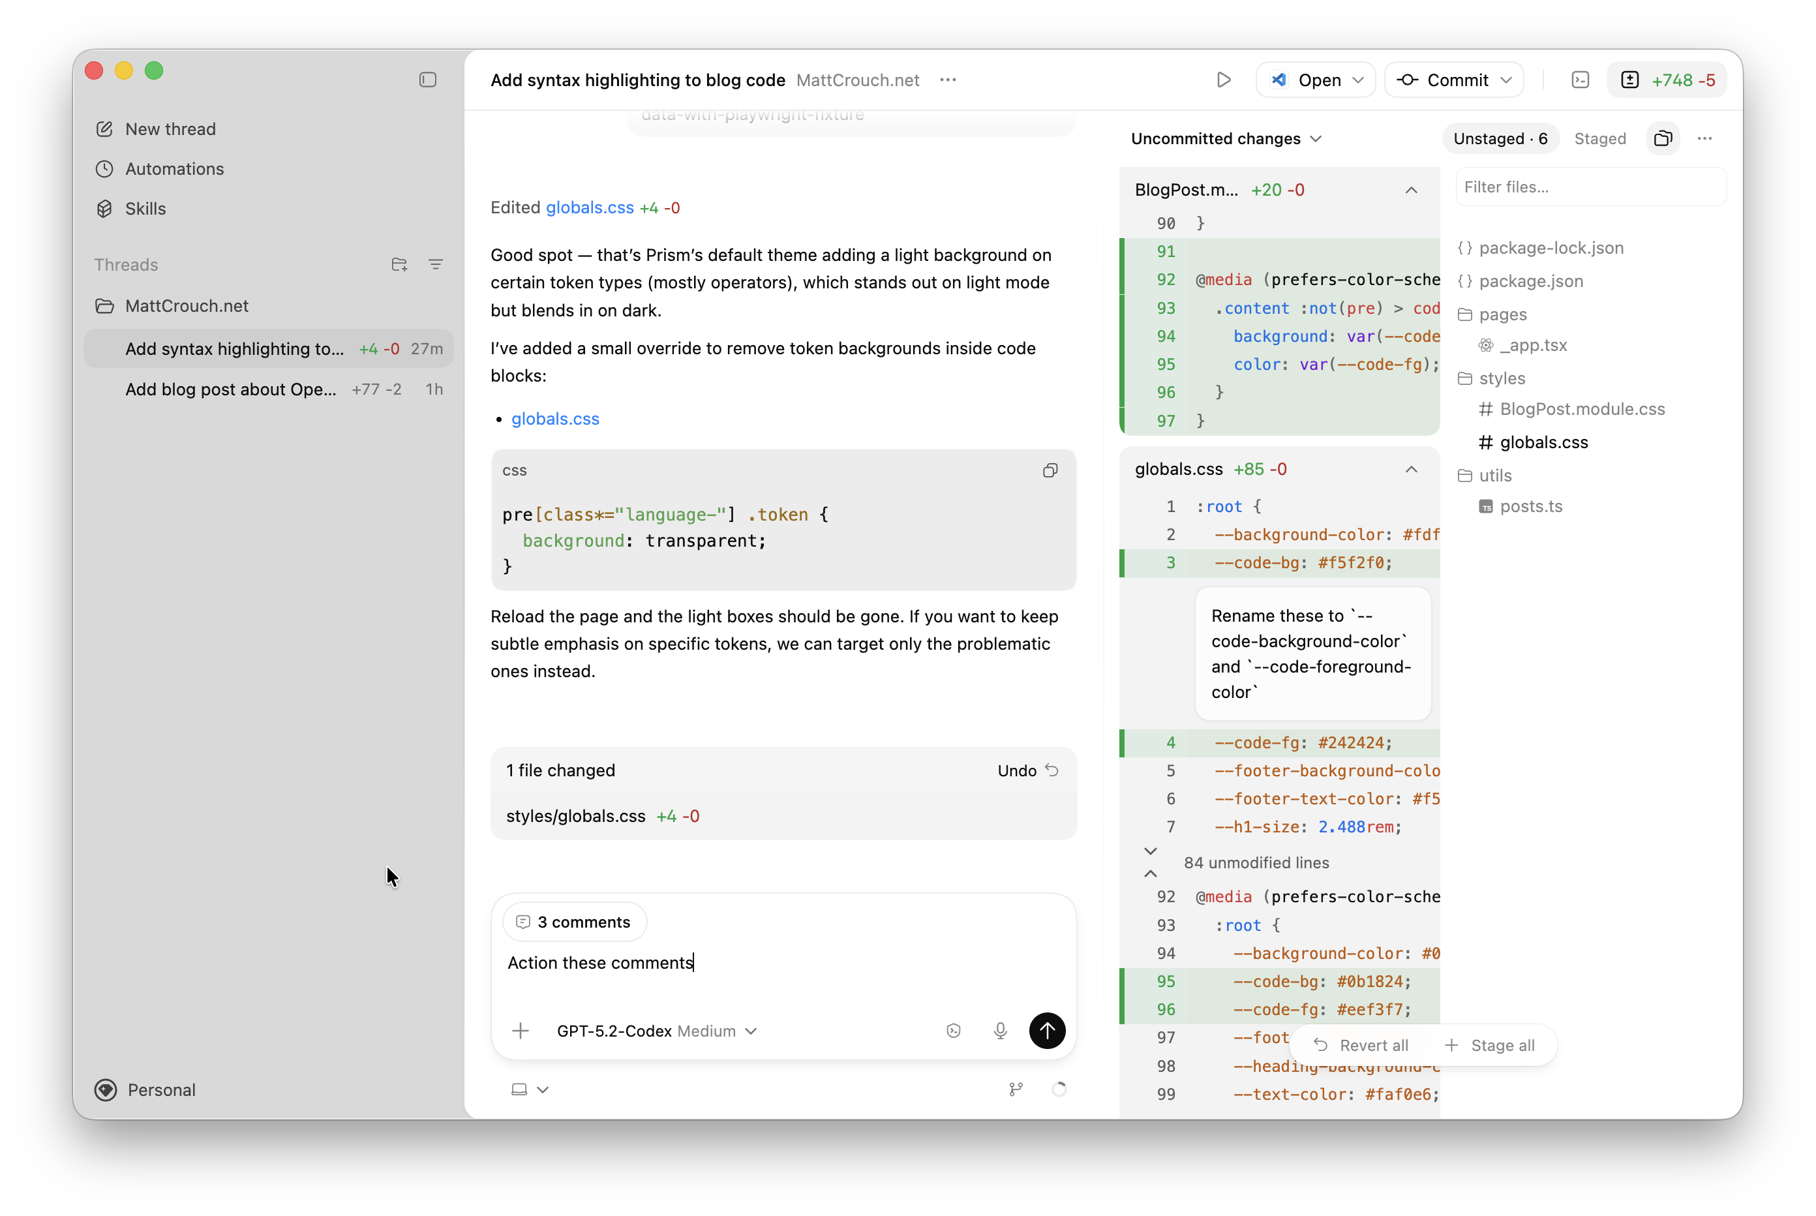Click Revert all button

pyautogui.click(x=1361, y=1045)
